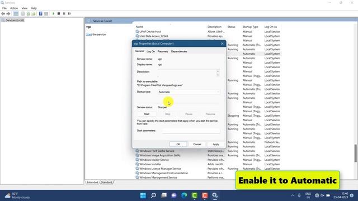The height and width of the screenshot is (201, 358).
Task: Select Windows Management Instrumentation row
Action: pos(164,173)
